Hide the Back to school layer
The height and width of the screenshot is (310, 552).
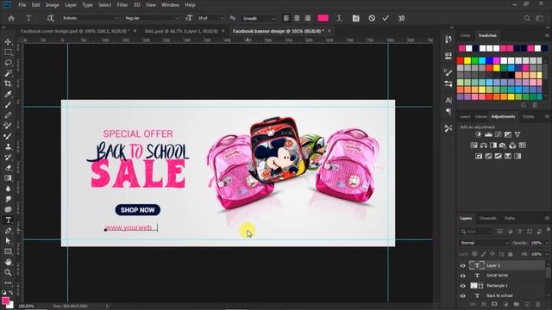click(x=462, y=296)
